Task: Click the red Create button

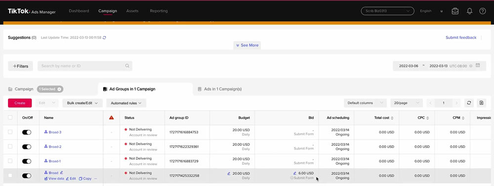Action: (x=20, y=103)
